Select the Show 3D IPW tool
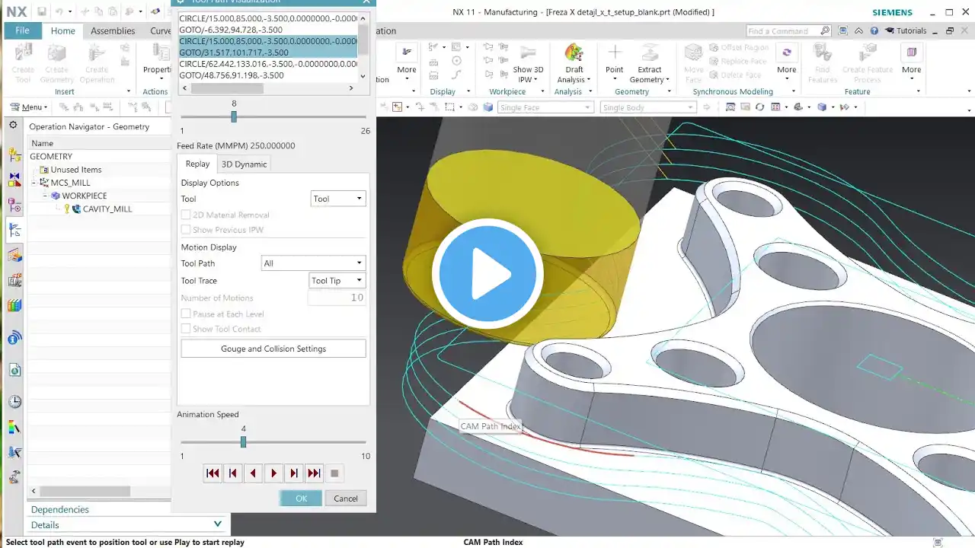This screenshot has height=548, width=975. tap(528, 64)
